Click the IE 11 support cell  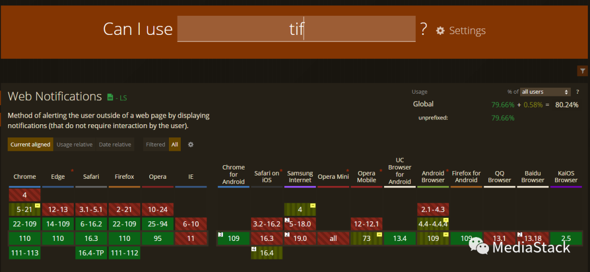(191, 238)
